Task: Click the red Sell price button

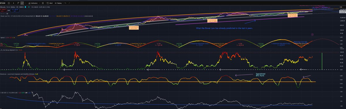Action: 3,10
